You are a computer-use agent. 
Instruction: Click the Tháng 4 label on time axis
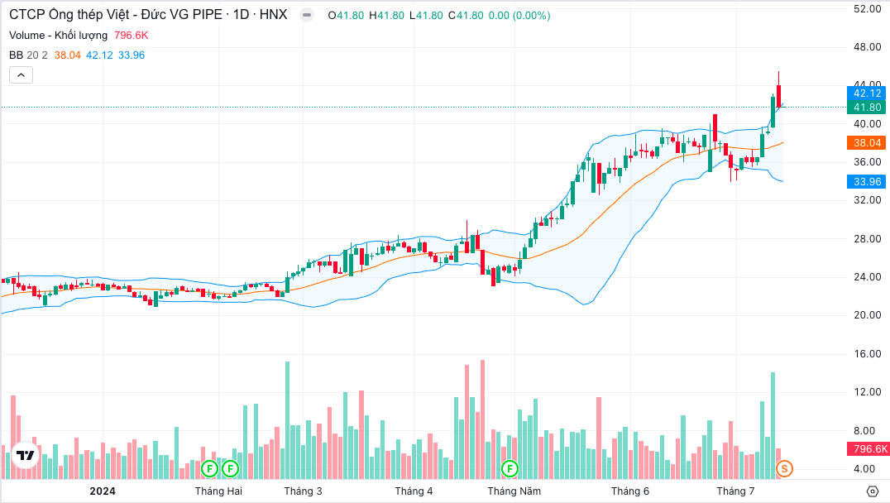click(414, 491)
